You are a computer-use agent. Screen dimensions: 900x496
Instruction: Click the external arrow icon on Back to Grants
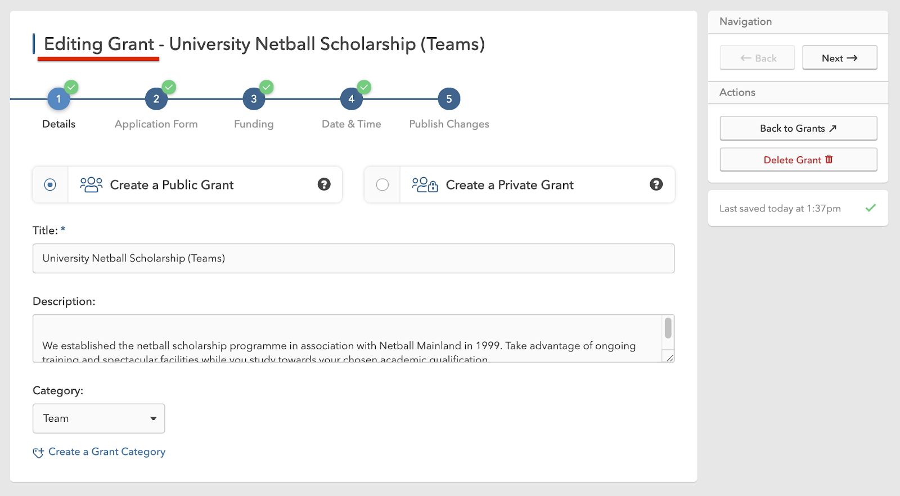833,129
